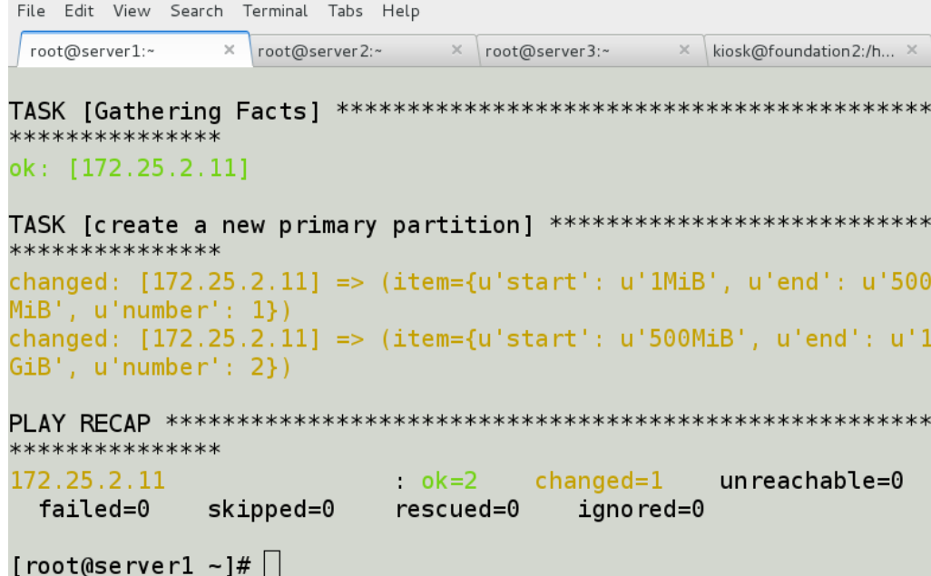
Task: Open the File menu
Action: [31, 11]
